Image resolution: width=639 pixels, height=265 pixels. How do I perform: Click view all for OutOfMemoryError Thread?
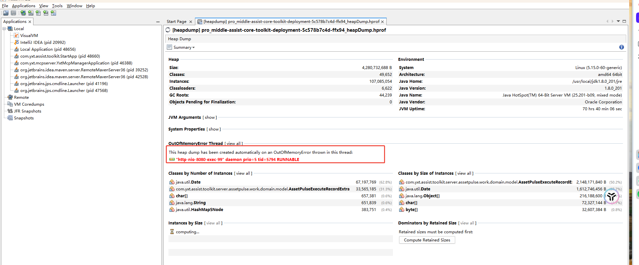click(233, 144)
